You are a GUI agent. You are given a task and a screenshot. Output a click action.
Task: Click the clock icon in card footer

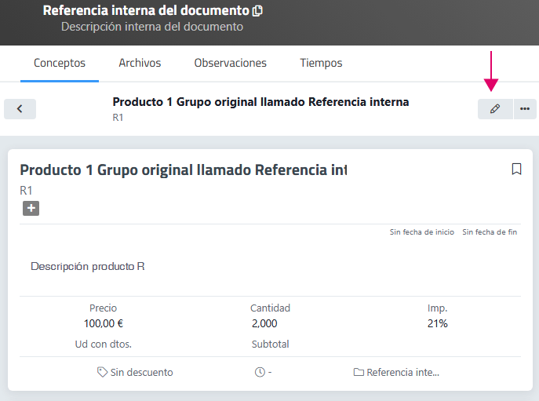coord(260,372)
